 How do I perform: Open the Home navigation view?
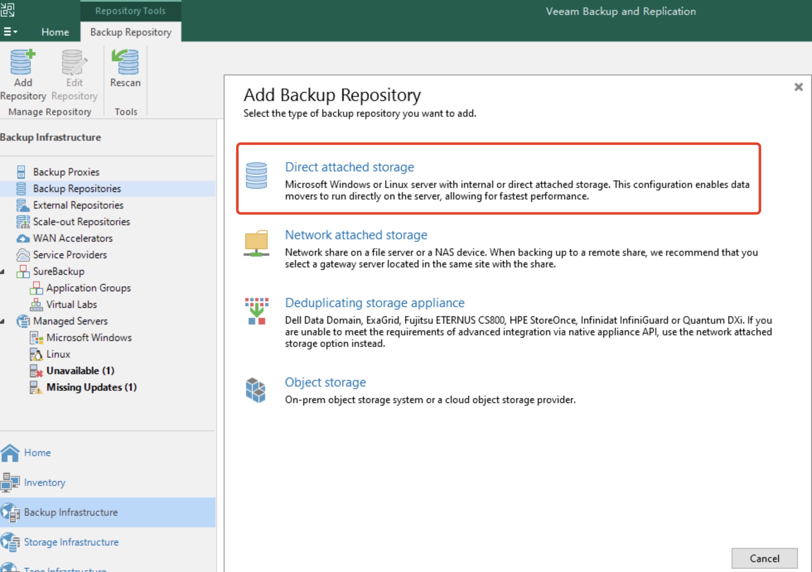point(37,452)
